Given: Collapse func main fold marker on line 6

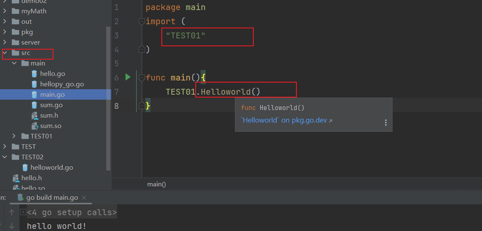Looking at the screenshot, I should tap(142, 78).
